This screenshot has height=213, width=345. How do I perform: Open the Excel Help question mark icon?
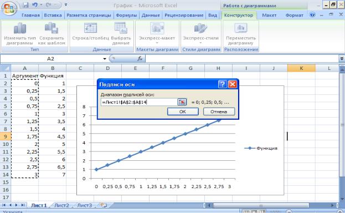pos(312,15)
